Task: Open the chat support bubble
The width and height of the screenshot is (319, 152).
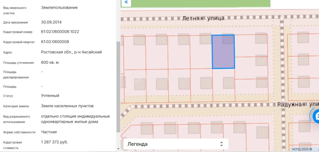Action: coord(316,116)
